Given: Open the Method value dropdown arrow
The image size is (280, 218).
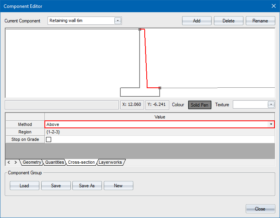Looking at the screenshot, I should 271,124.
